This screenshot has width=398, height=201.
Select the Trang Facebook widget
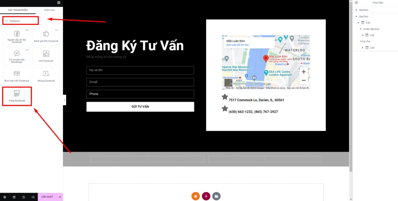coord(17,96)
